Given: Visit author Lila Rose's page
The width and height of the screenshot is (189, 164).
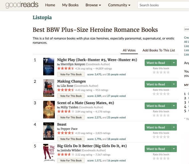Looking at the screenshot, I should [67, 86].
